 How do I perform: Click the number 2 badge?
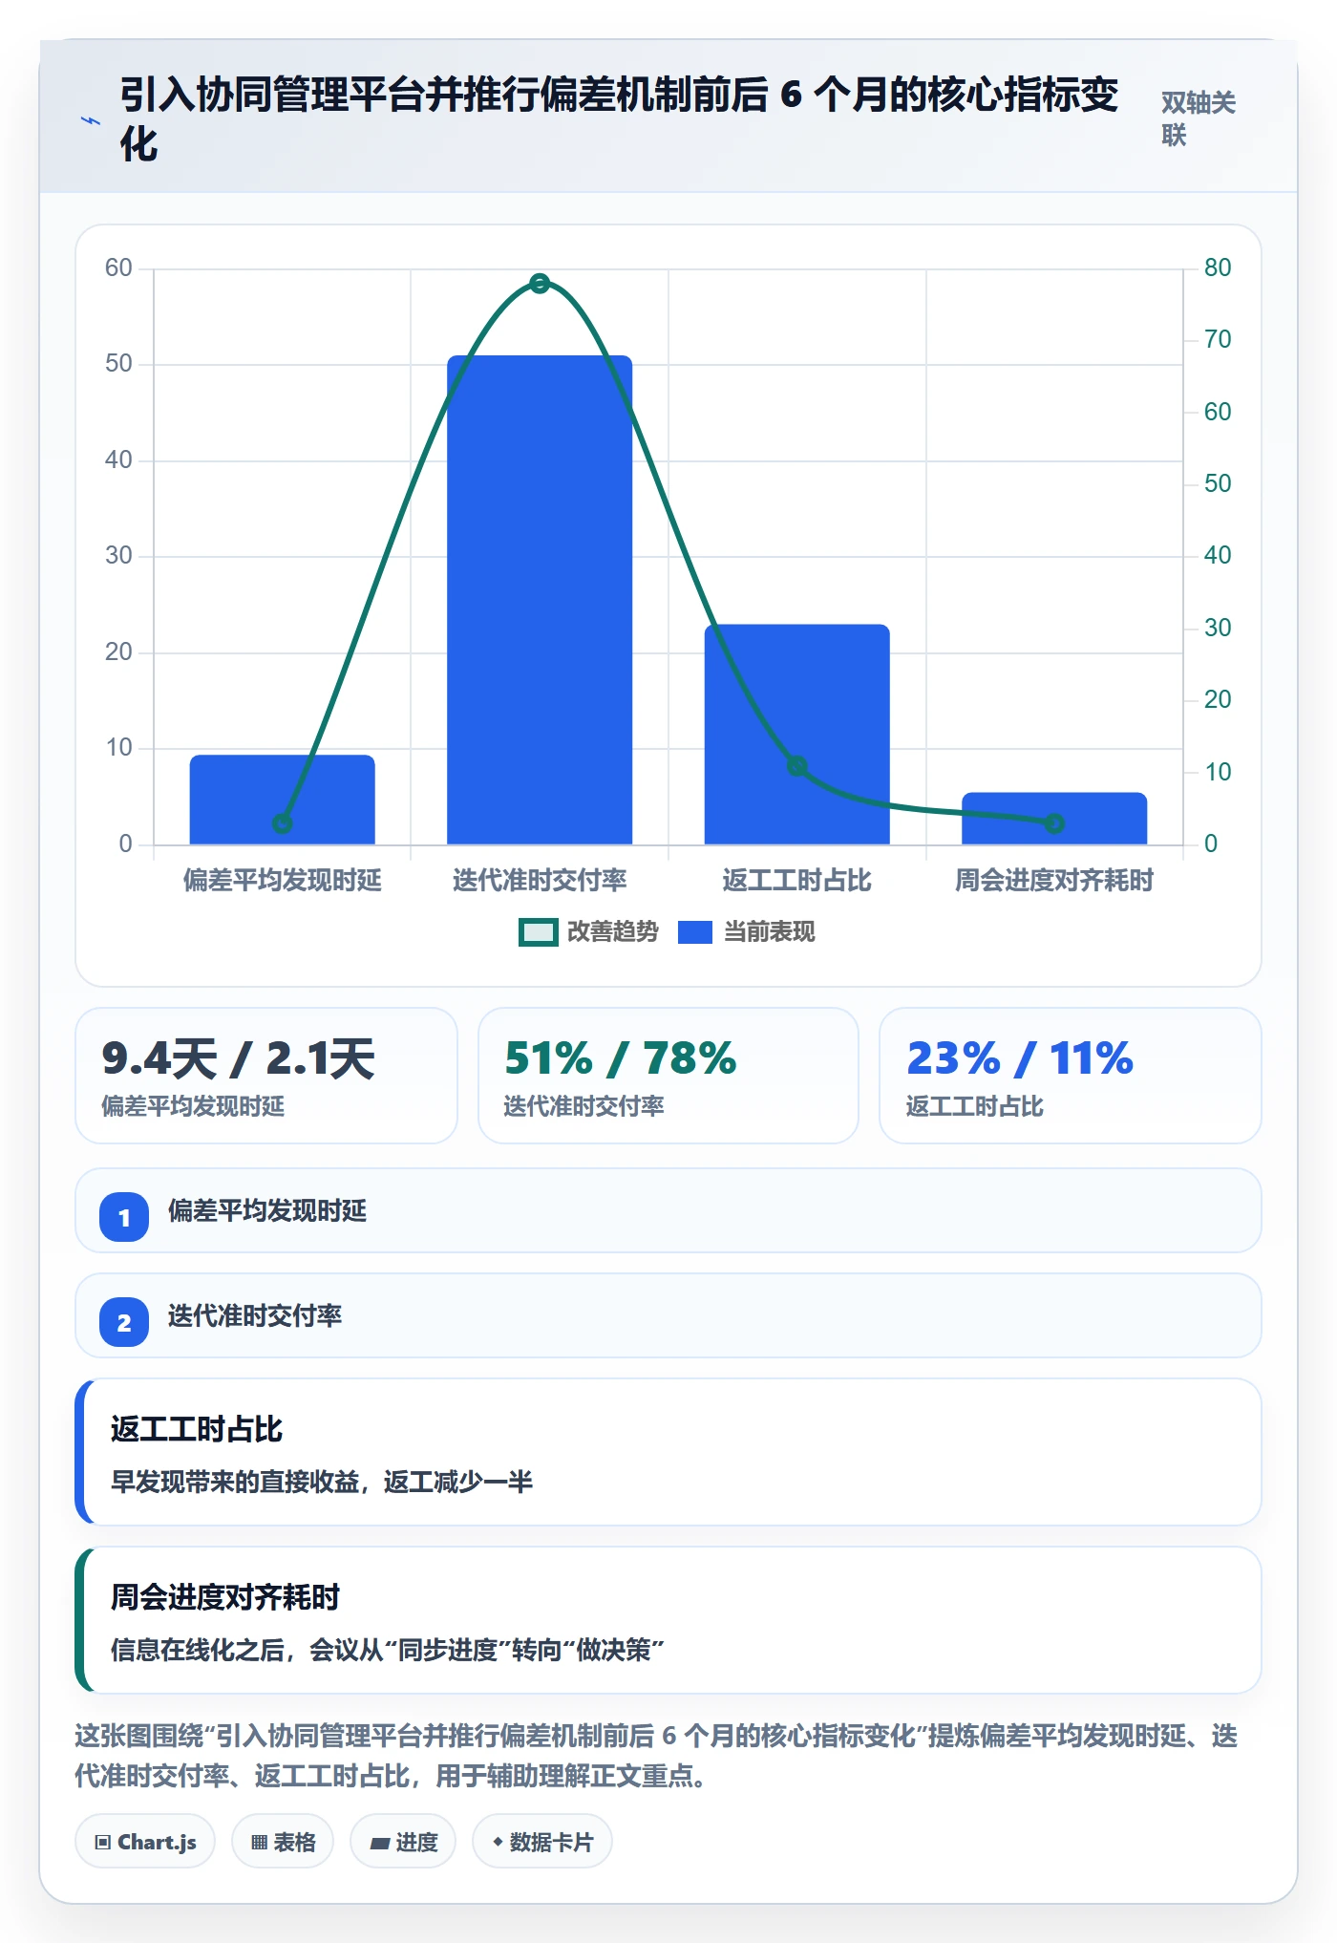click(x=124, y=1322)
